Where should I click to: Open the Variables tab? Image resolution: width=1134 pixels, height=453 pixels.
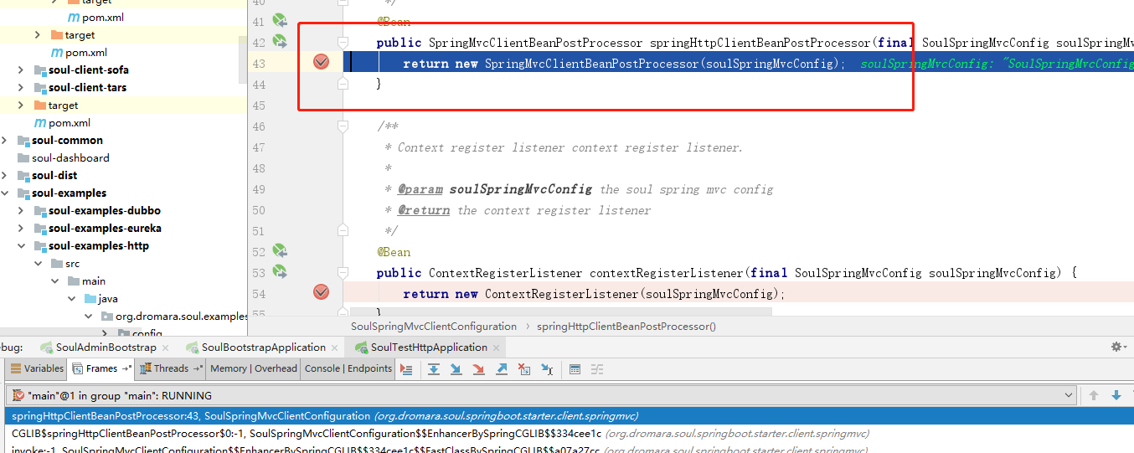click(37, 368)
